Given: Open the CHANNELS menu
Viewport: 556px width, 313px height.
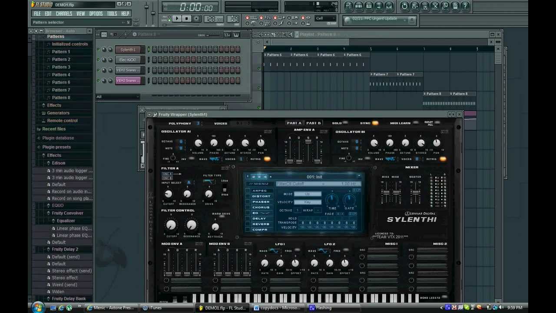Looking at the screenshot, I should 64,13.
